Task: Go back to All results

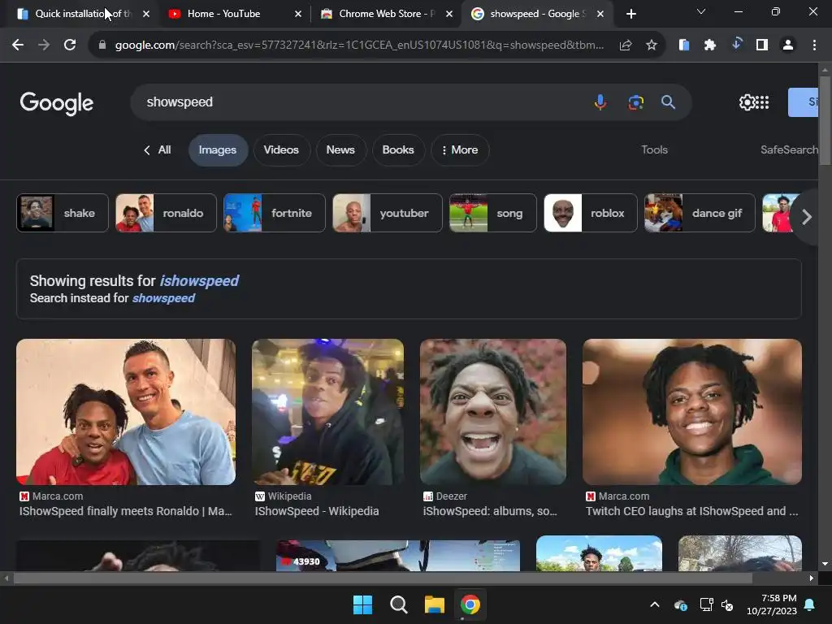Action: (x=157, y=150)
